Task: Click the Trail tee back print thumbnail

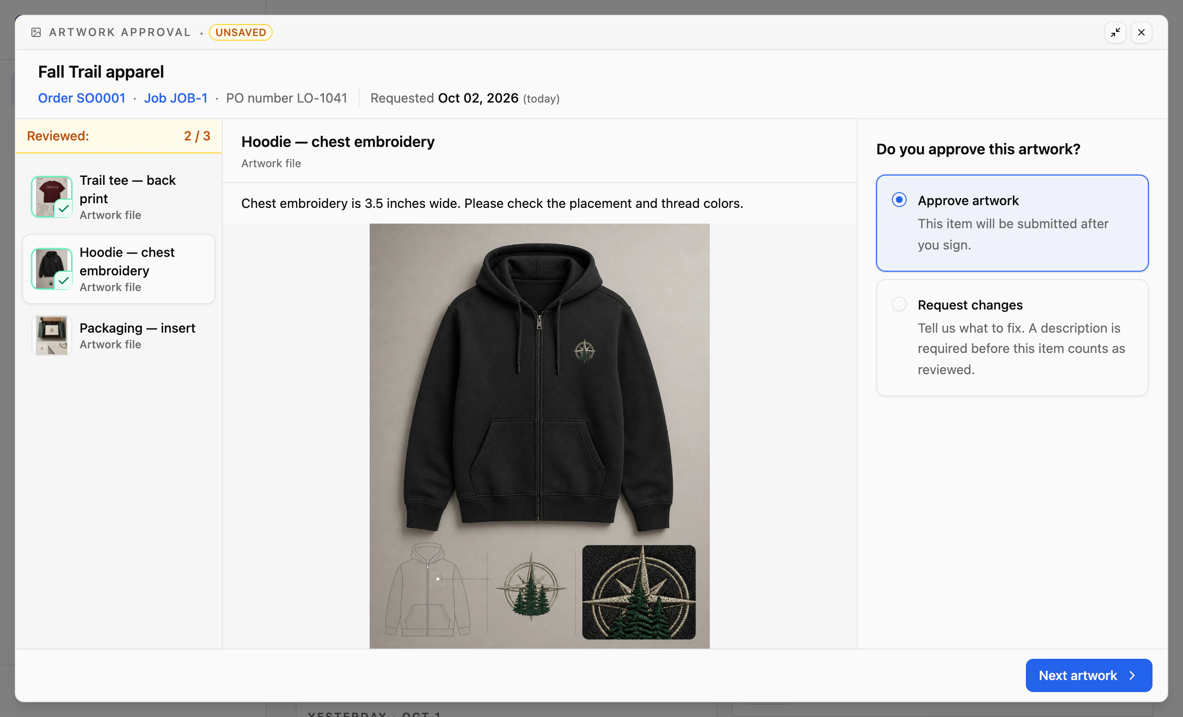Action: pos(51,197)
